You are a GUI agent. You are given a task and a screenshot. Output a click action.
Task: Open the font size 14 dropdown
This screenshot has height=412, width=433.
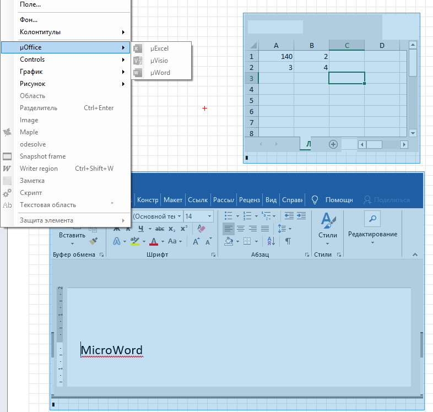pos(209,216)
